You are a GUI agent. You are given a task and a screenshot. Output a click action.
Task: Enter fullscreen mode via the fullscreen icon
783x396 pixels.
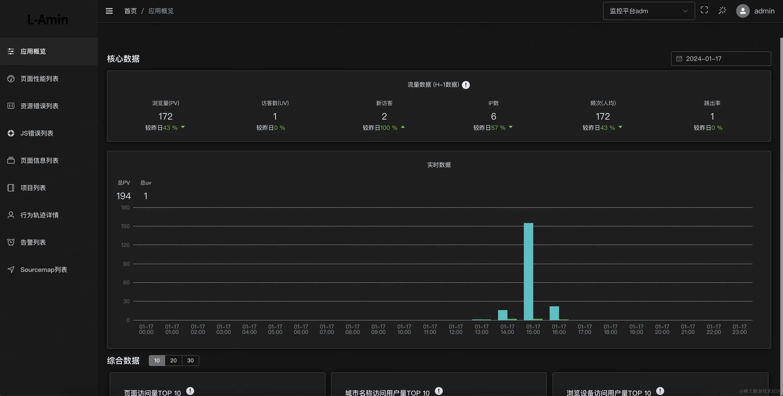click(x=704, y=10)
